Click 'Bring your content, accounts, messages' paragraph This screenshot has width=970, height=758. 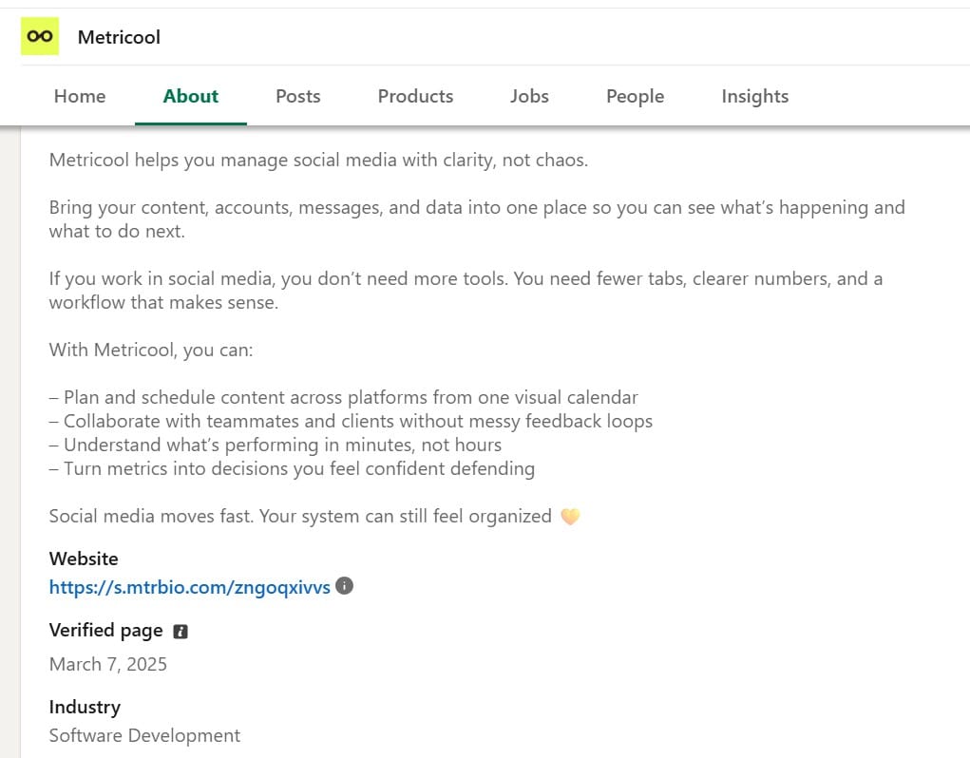[x=477, y=218]
